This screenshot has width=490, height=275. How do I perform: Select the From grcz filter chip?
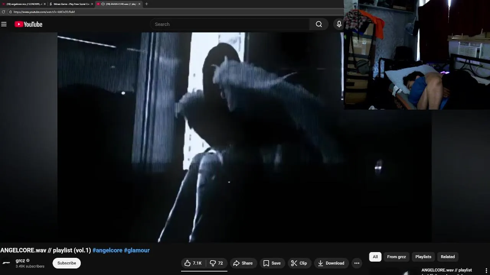pyautogui.click(x=396, y=257)
